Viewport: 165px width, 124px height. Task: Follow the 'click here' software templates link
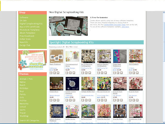coord(125,27)
